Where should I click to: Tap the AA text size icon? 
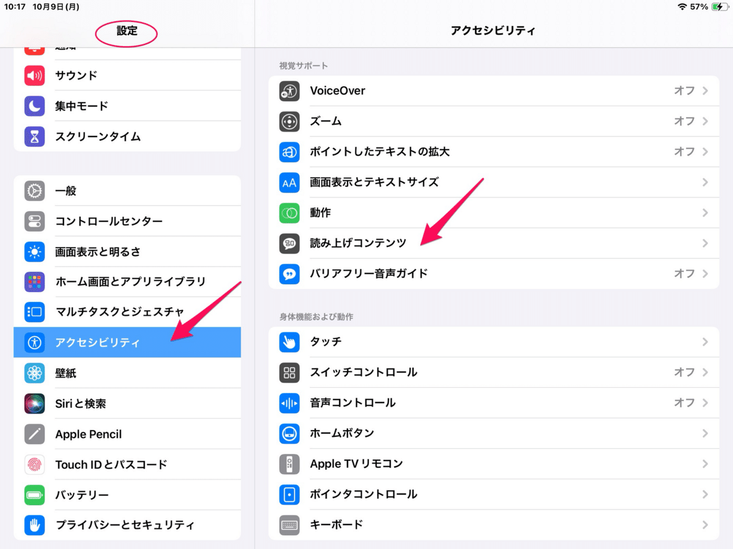pos(290,182)
